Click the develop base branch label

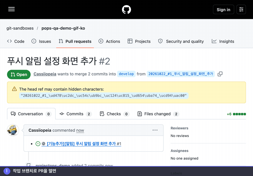coord(126,74)
